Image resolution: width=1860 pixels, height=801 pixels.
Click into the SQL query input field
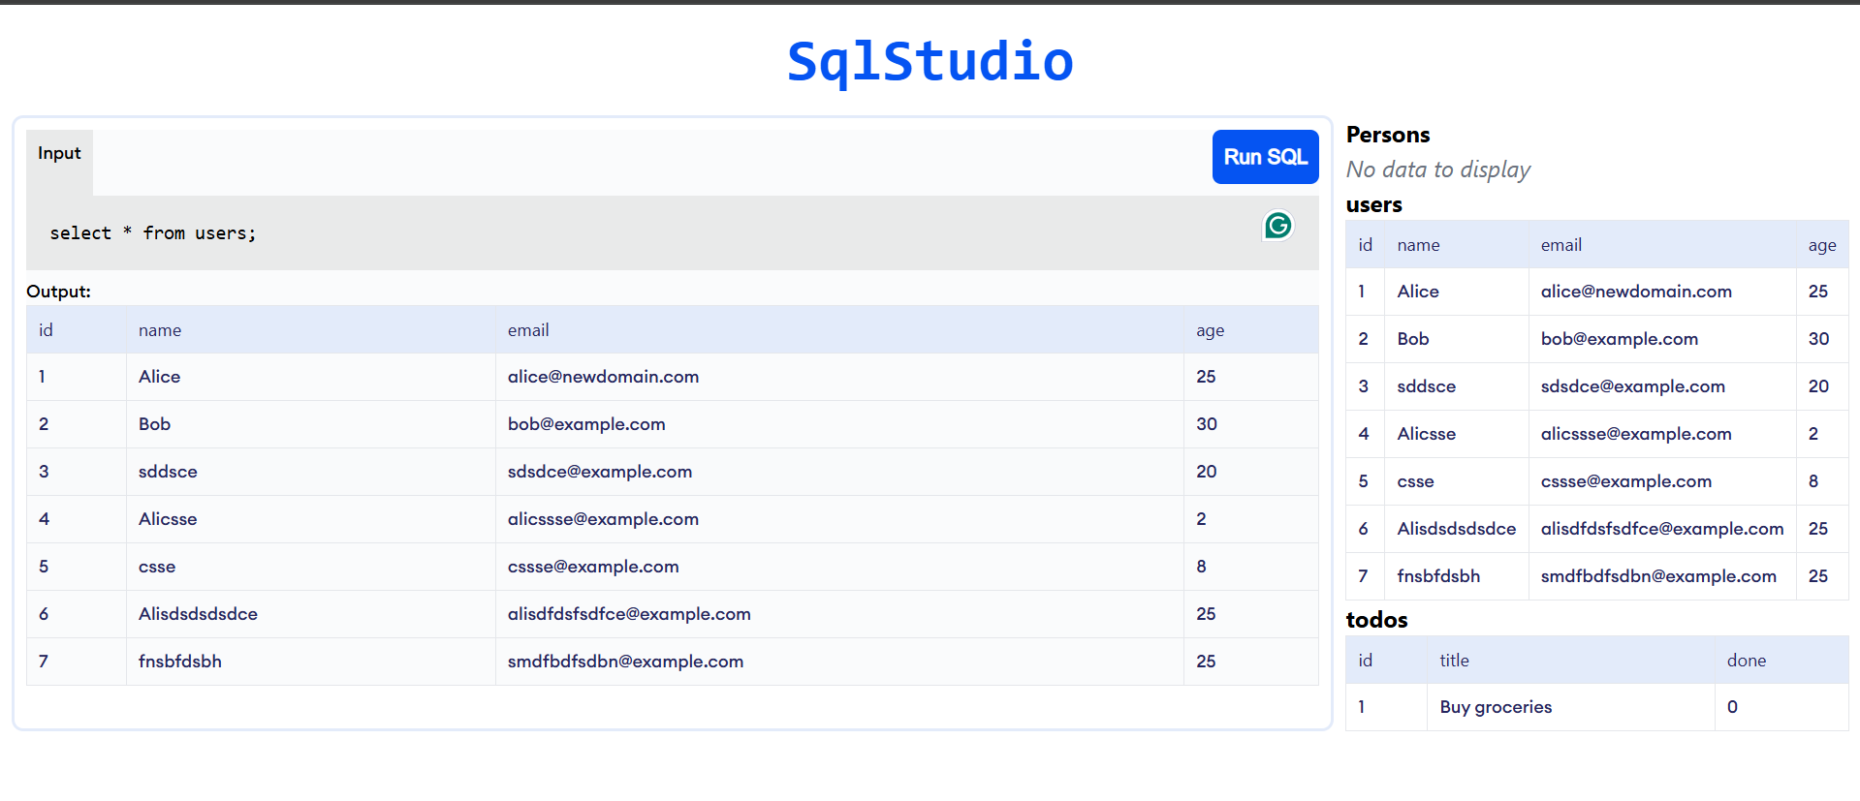(672, 232)
